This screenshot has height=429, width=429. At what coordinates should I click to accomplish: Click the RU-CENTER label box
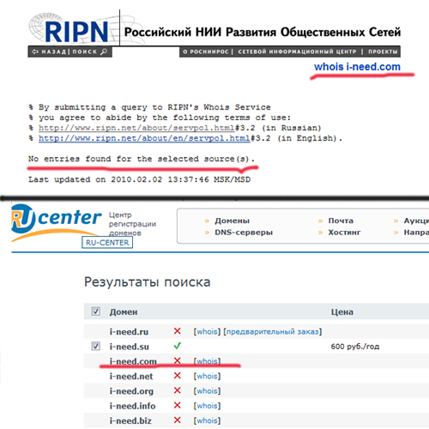coord(107,243)
